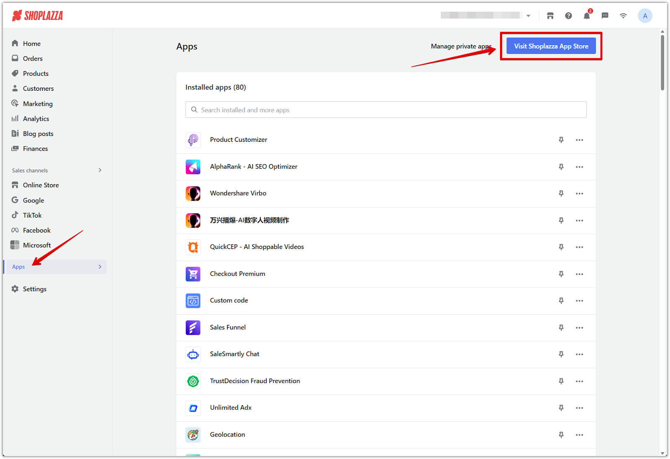Screen dimensions: 670x459
Task: Open the TikTok sales channel
Action: pyautogui.click(x=32, y=215)
